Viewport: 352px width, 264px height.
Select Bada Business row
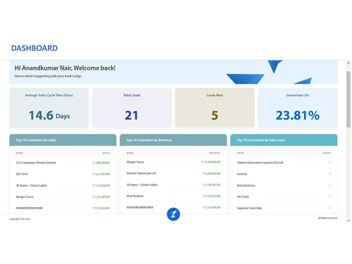[284, 185]
